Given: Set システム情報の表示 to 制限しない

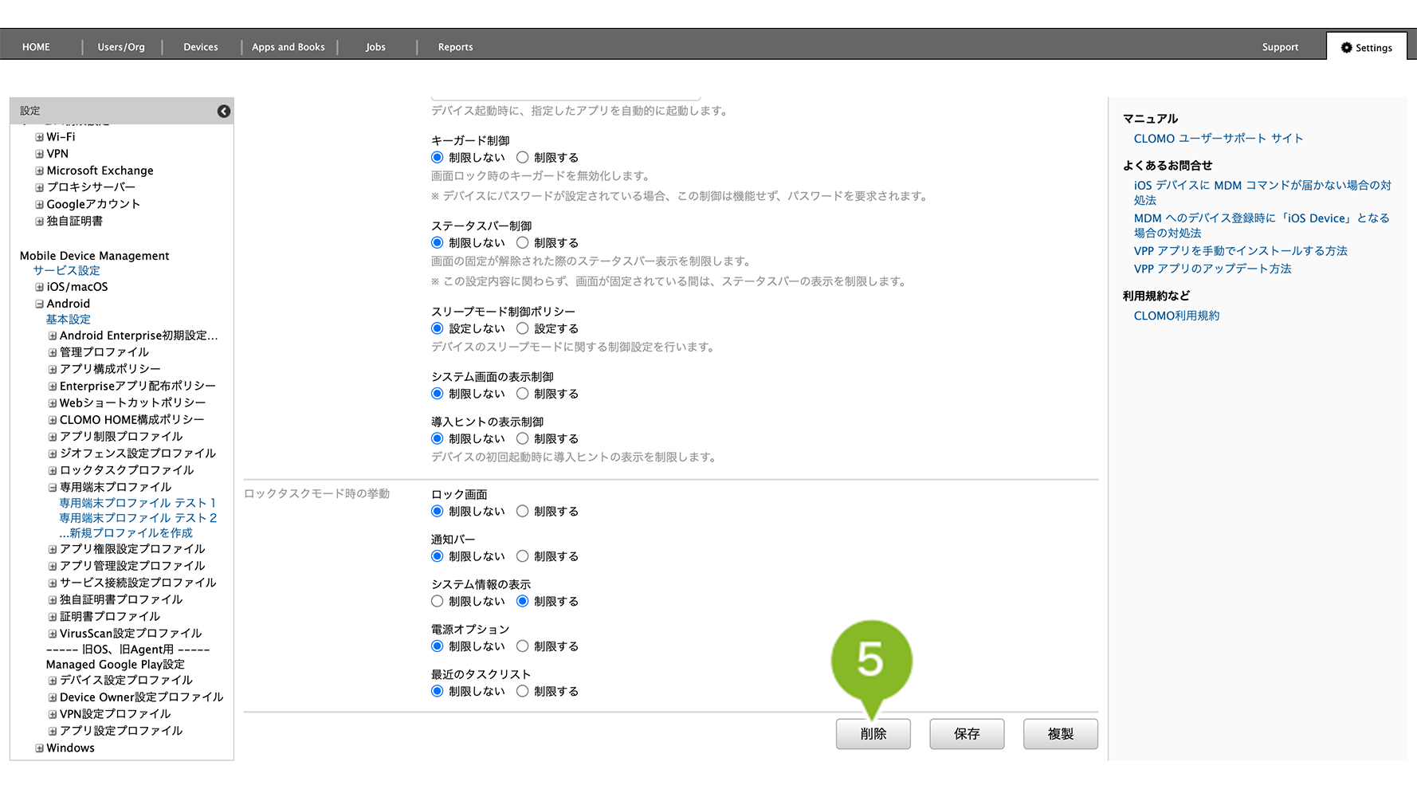Looking at the screenshot, I should click(438, 602).
